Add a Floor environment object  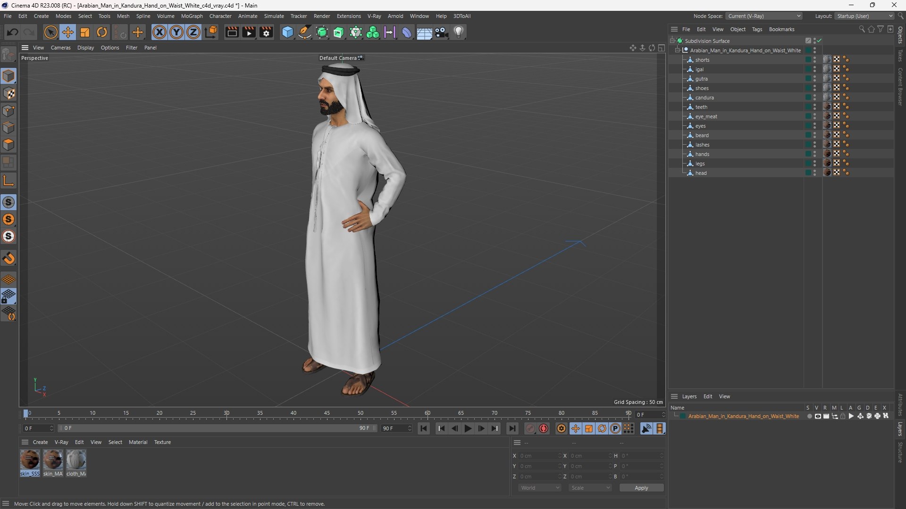click(424, 32)
